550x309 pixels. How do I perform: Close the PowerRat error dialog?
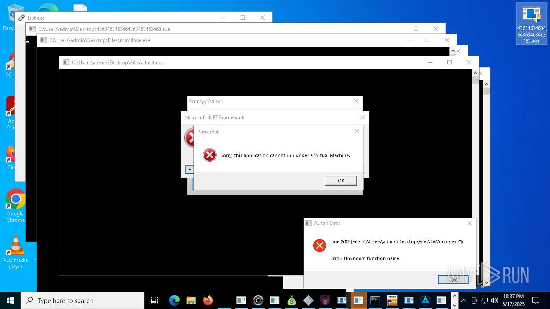(357, 131)
